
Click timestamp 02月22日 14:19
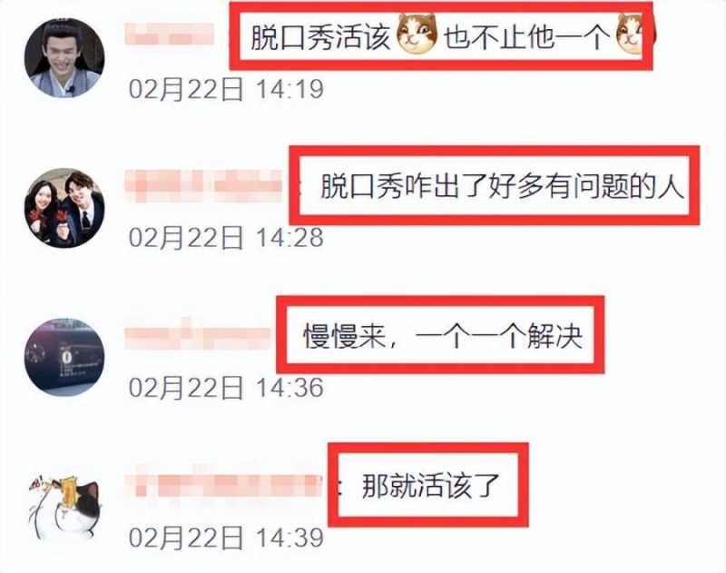pos(226,89)
